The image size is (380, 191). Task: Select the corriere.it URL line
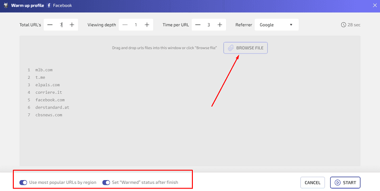click(x=49, y=92)
